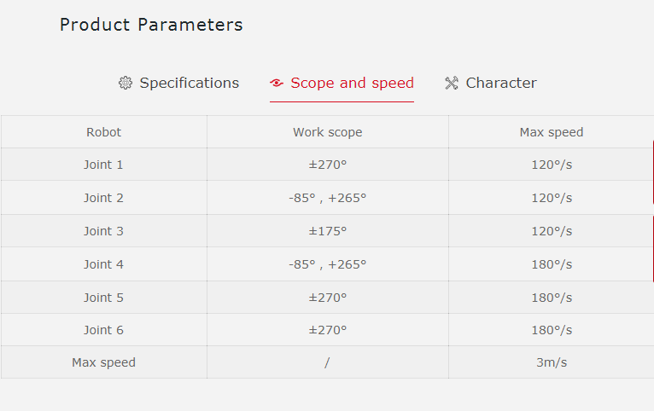Click the Joint 3 ±175° cell

(x=327, y=231)
